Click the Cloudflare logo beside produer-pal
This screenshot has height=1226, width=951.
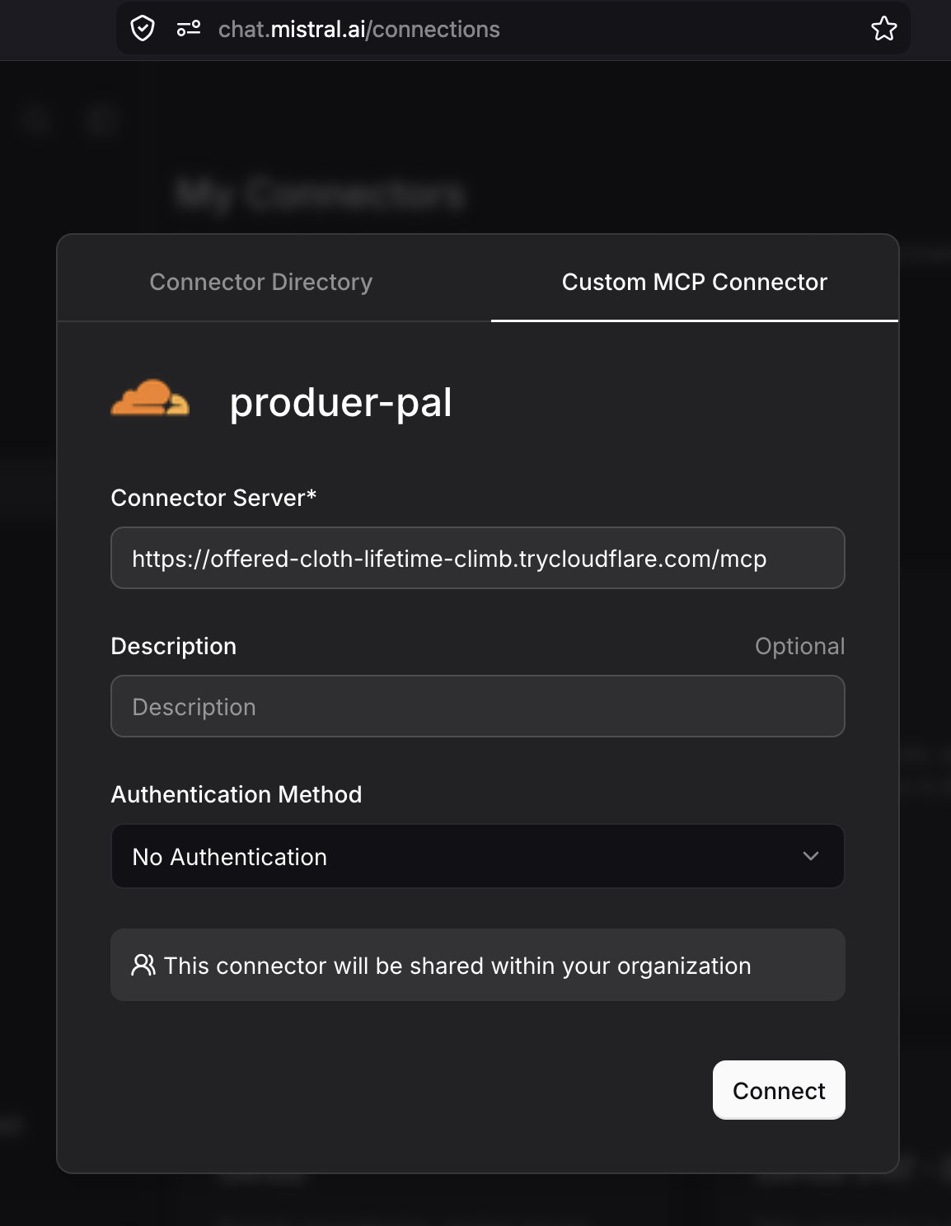pyautogui.click(x=151, y=401)
